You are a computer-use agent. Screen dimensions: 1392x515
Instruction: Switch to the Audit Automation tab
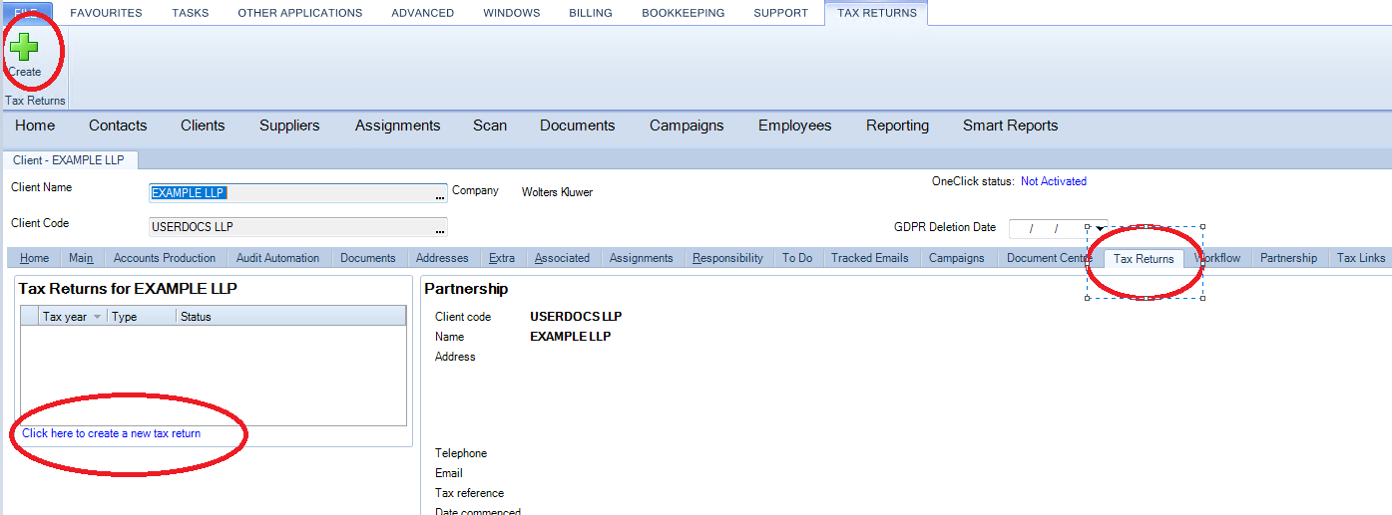(277, 258)
